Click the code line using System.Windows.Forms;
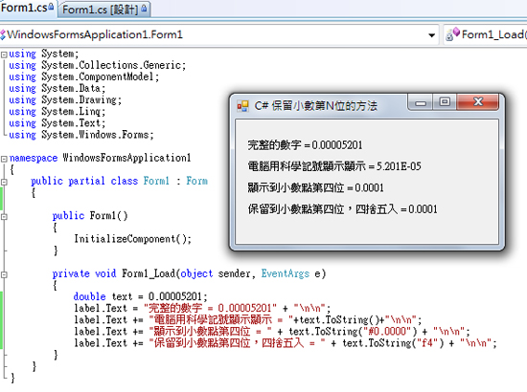 pyautogui.click(x=81, y=135)
